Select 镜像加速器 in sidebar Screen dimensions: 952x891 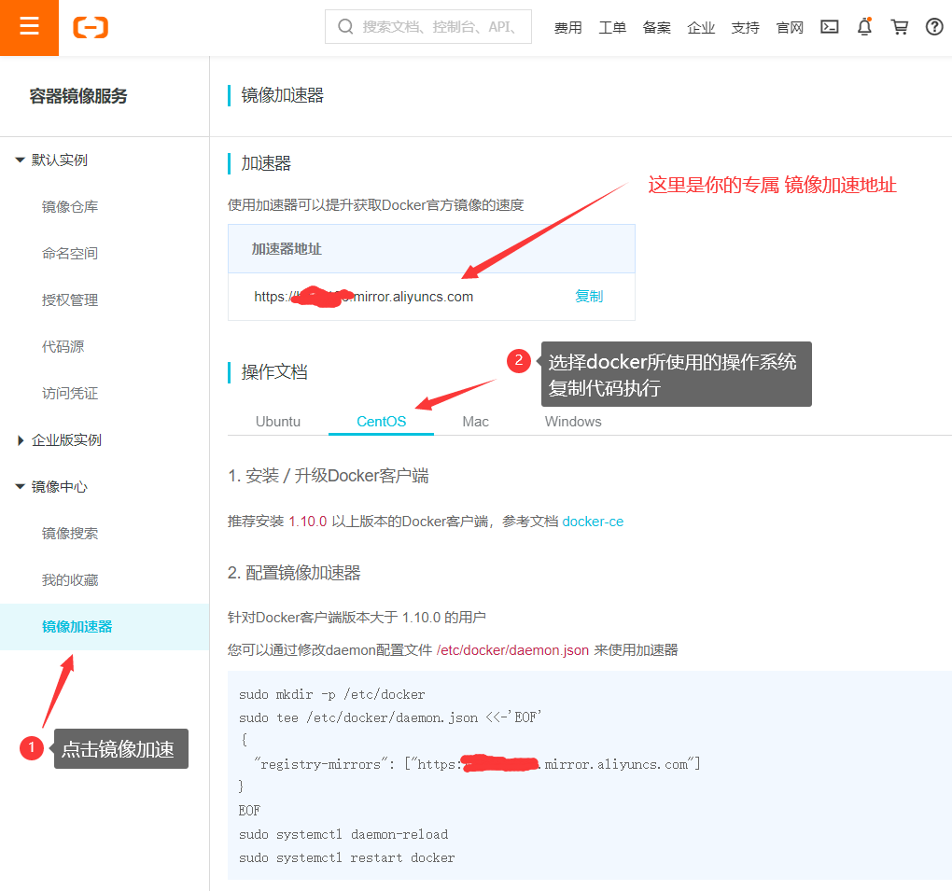105,627
